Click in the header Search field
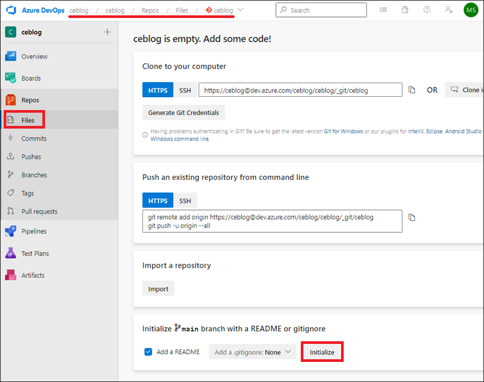 [x=321, y=10]
